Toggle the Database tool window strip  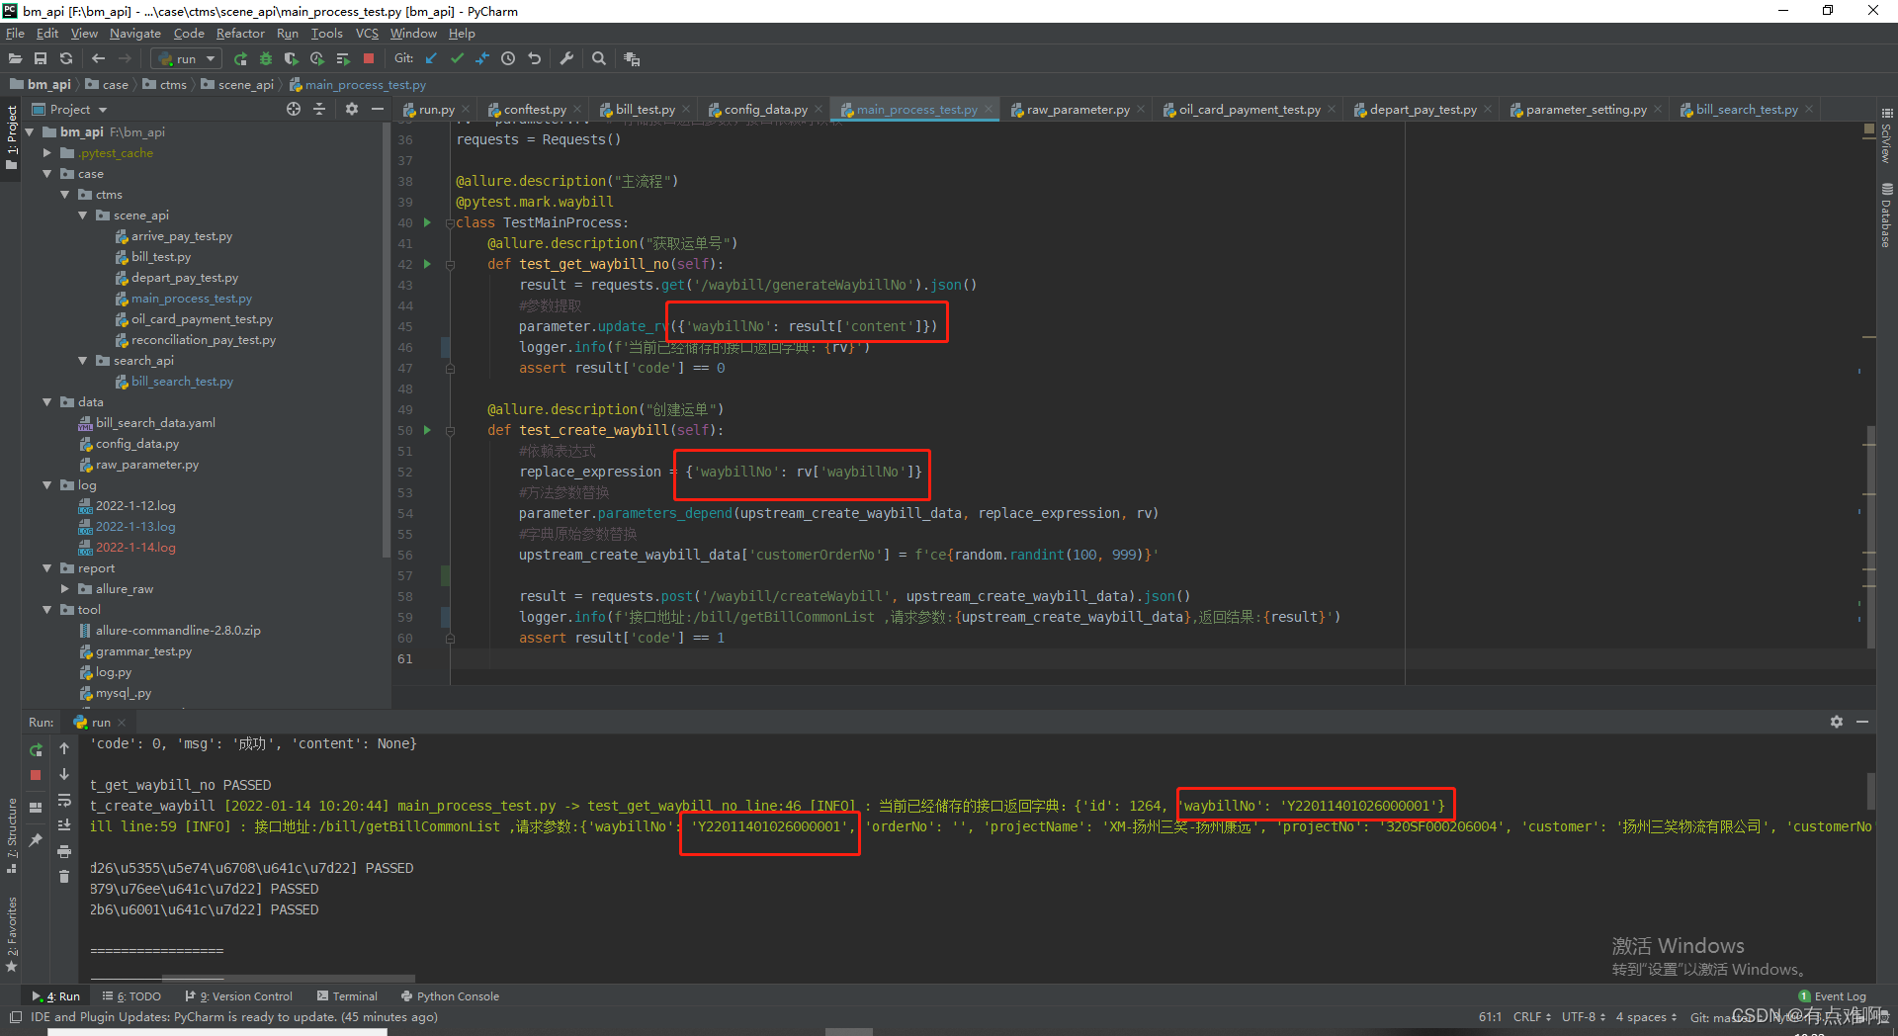click(x=1887, y=215)
